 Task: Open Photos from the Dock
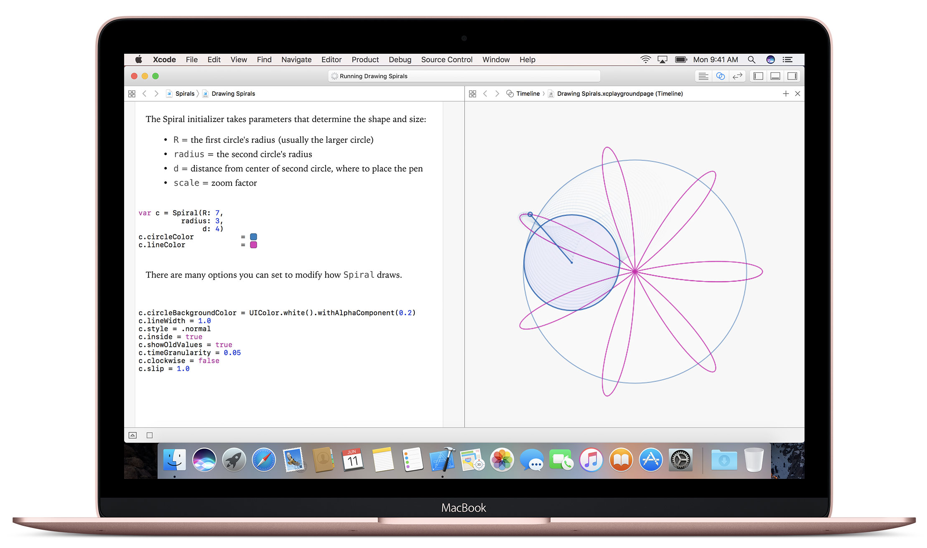[502, 460]
